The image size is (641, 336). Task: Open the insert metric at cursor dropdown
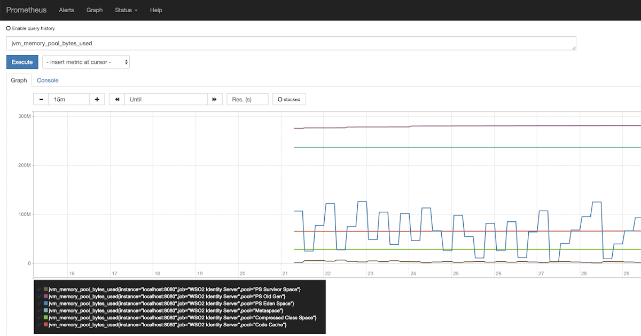(x=86, y=62)
